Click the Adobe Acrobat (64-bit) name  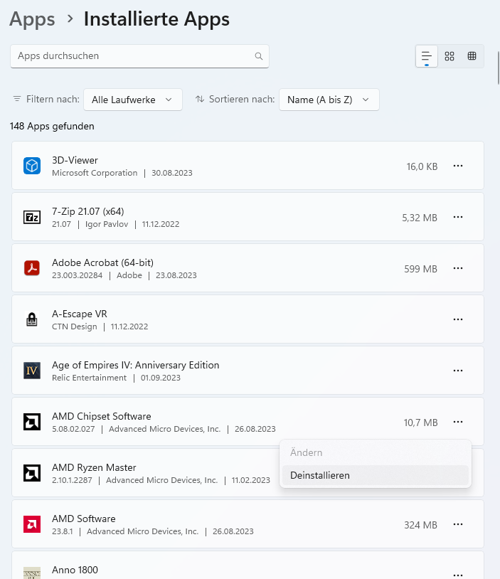point(102,262)
